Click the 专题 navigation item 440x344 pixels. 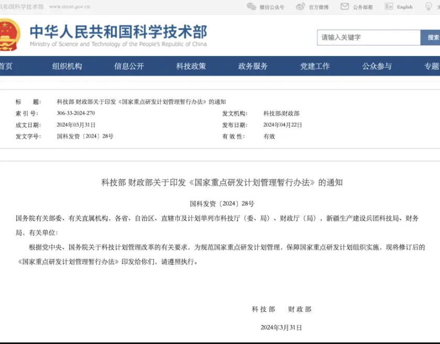(x=432, y=66)
